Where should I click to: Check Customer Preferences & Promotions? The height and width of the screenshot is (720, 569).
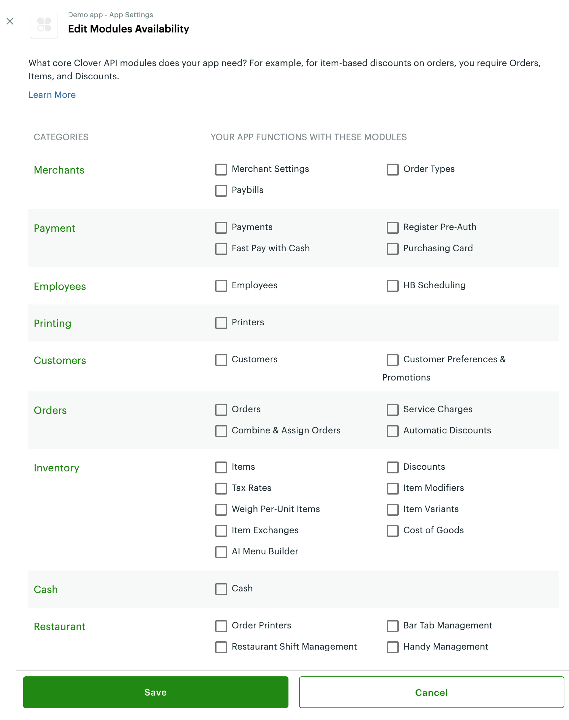click(x=392, y=360)
